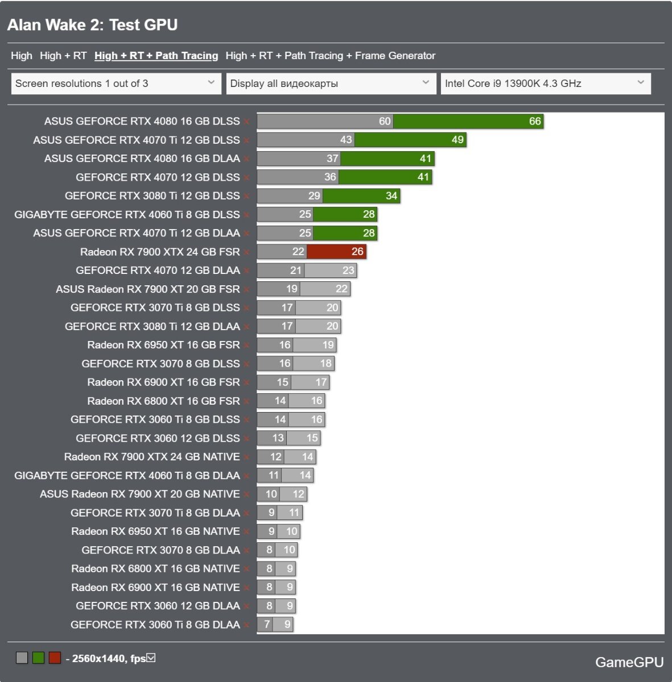This screenshot has width=672, height=682.
Task: Remove ASUS GEFORCE RTX 4070 Ti 12 GB DLSS via red x
Action: pyautogui.click(x=246, y=140)
